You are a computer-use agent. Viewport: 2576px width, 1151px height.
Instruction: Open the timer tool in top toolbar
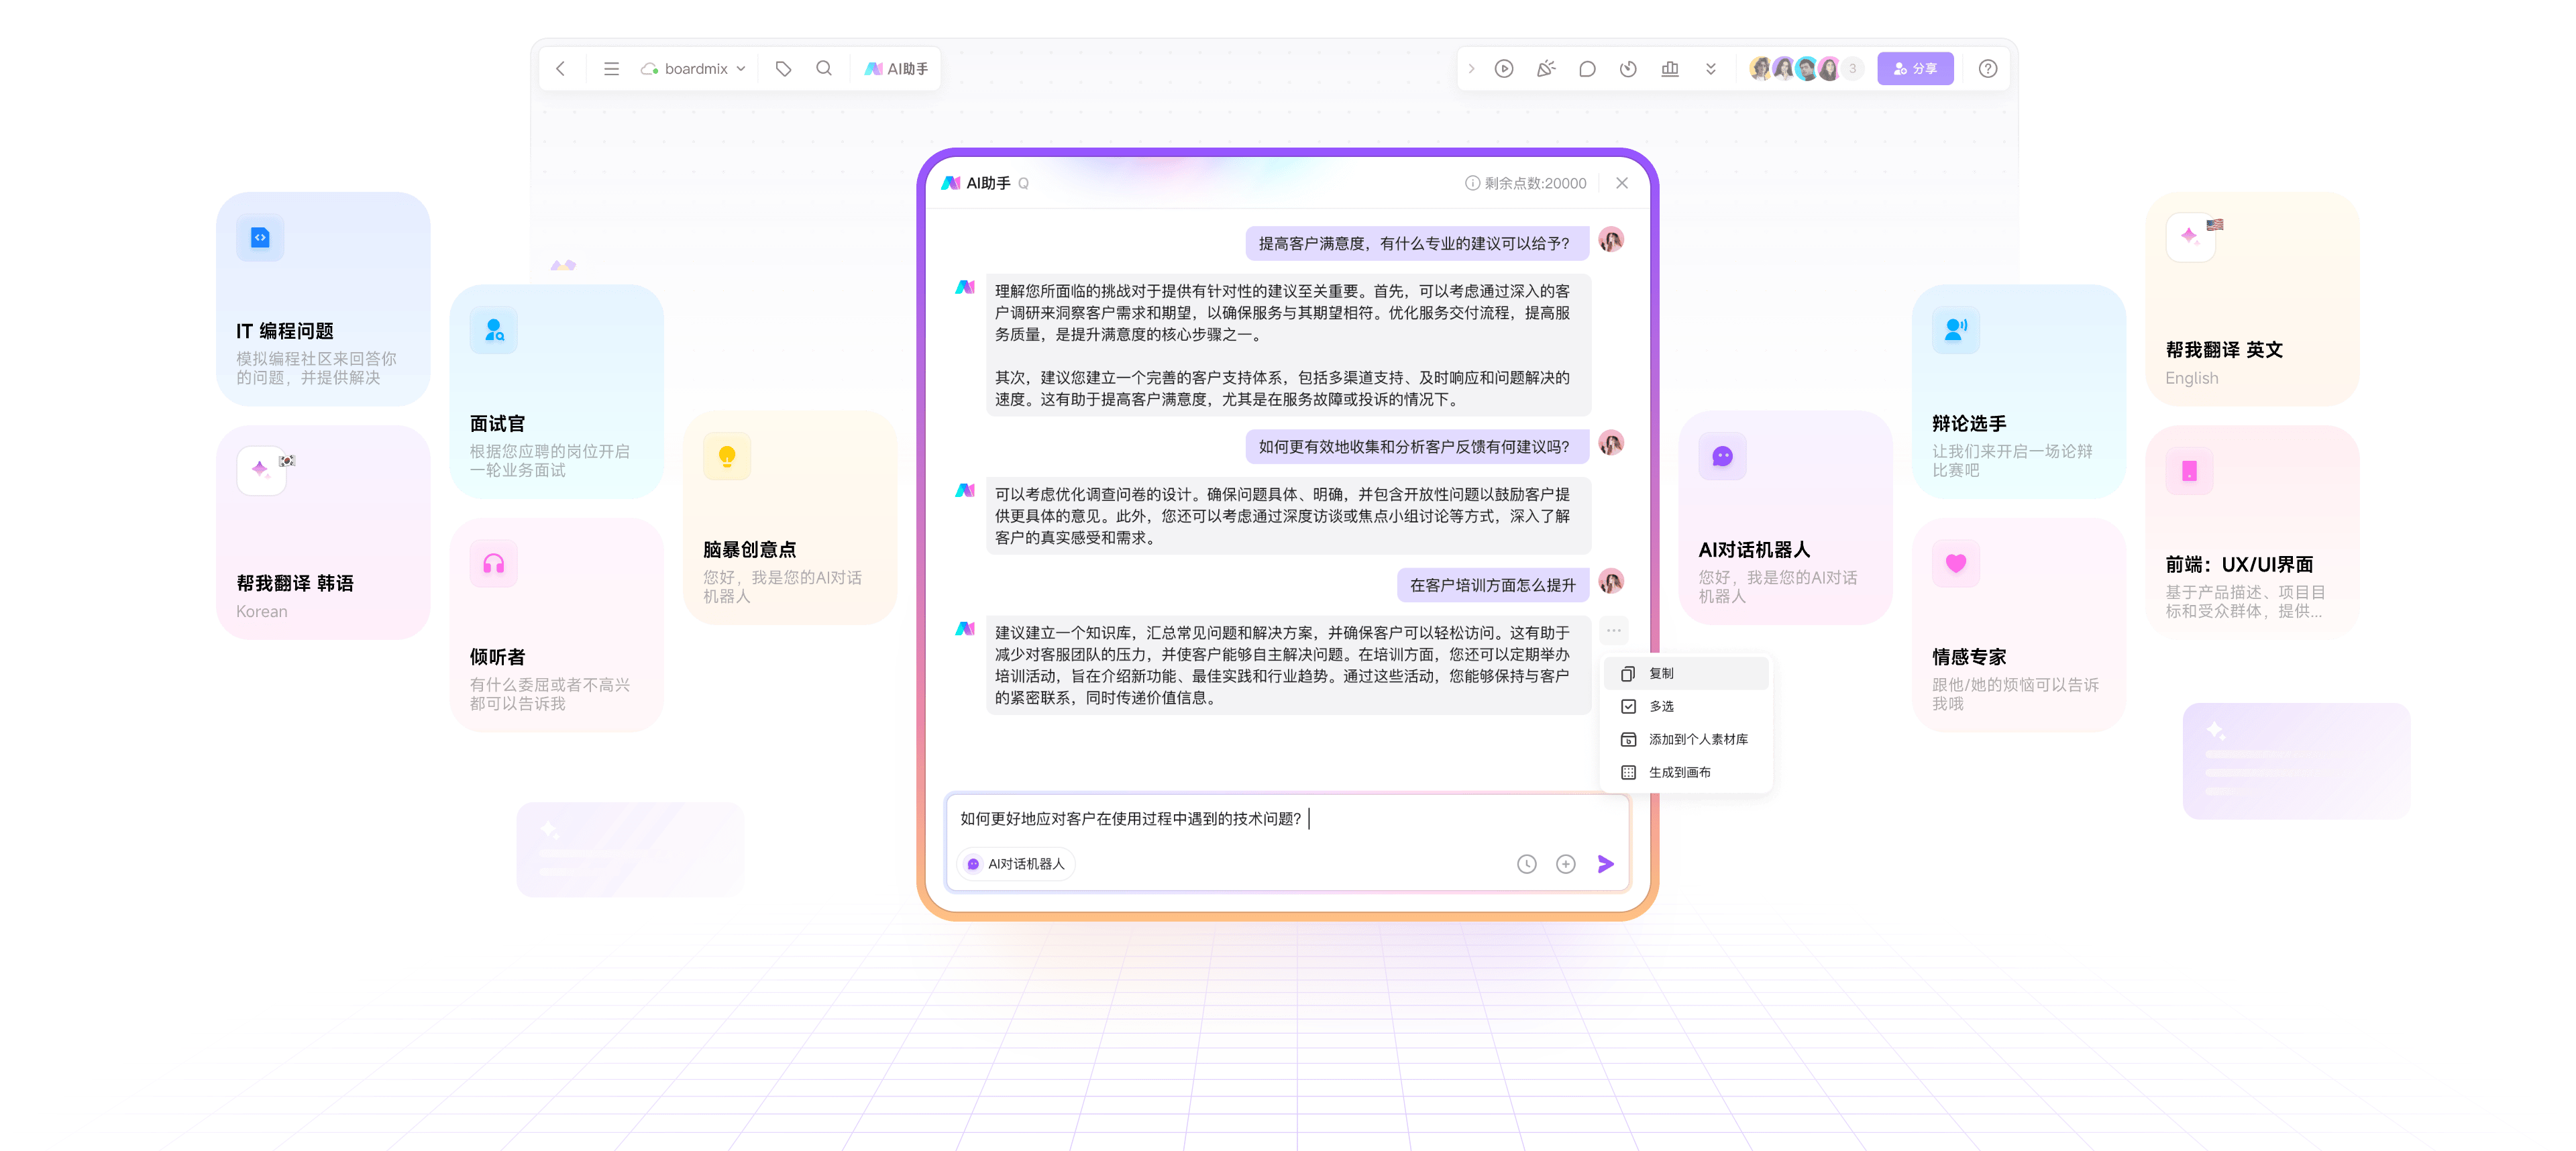(x=1628, y=69)
